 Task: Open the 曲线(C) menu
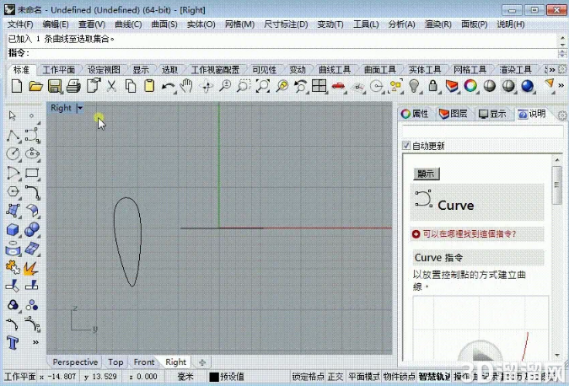point(128,24)
